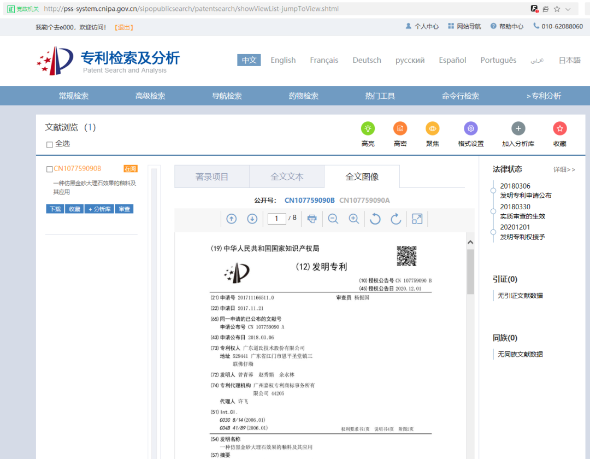
Task: Open the 格式设置 format settings icon
Action: coord(471,128)
